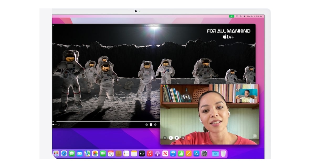
Task: Click the self-view thumbnail in FaceTime
Action: point(246,96)
